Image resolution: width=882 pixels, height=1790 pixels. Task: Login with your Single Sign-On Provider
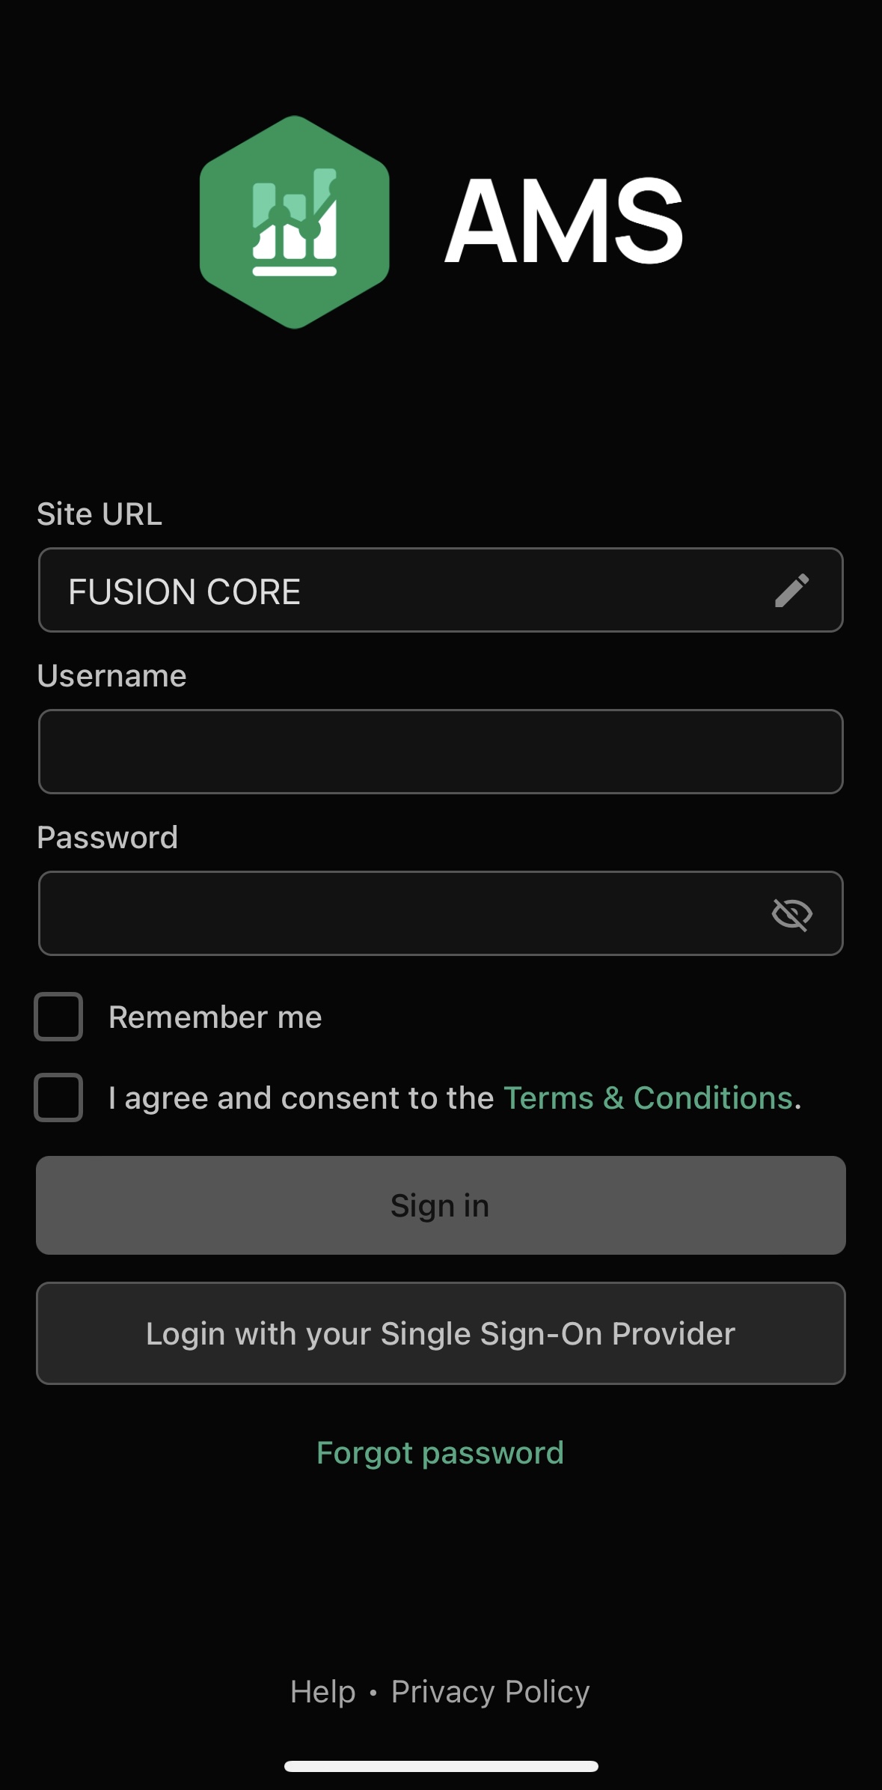[441, 1333]
